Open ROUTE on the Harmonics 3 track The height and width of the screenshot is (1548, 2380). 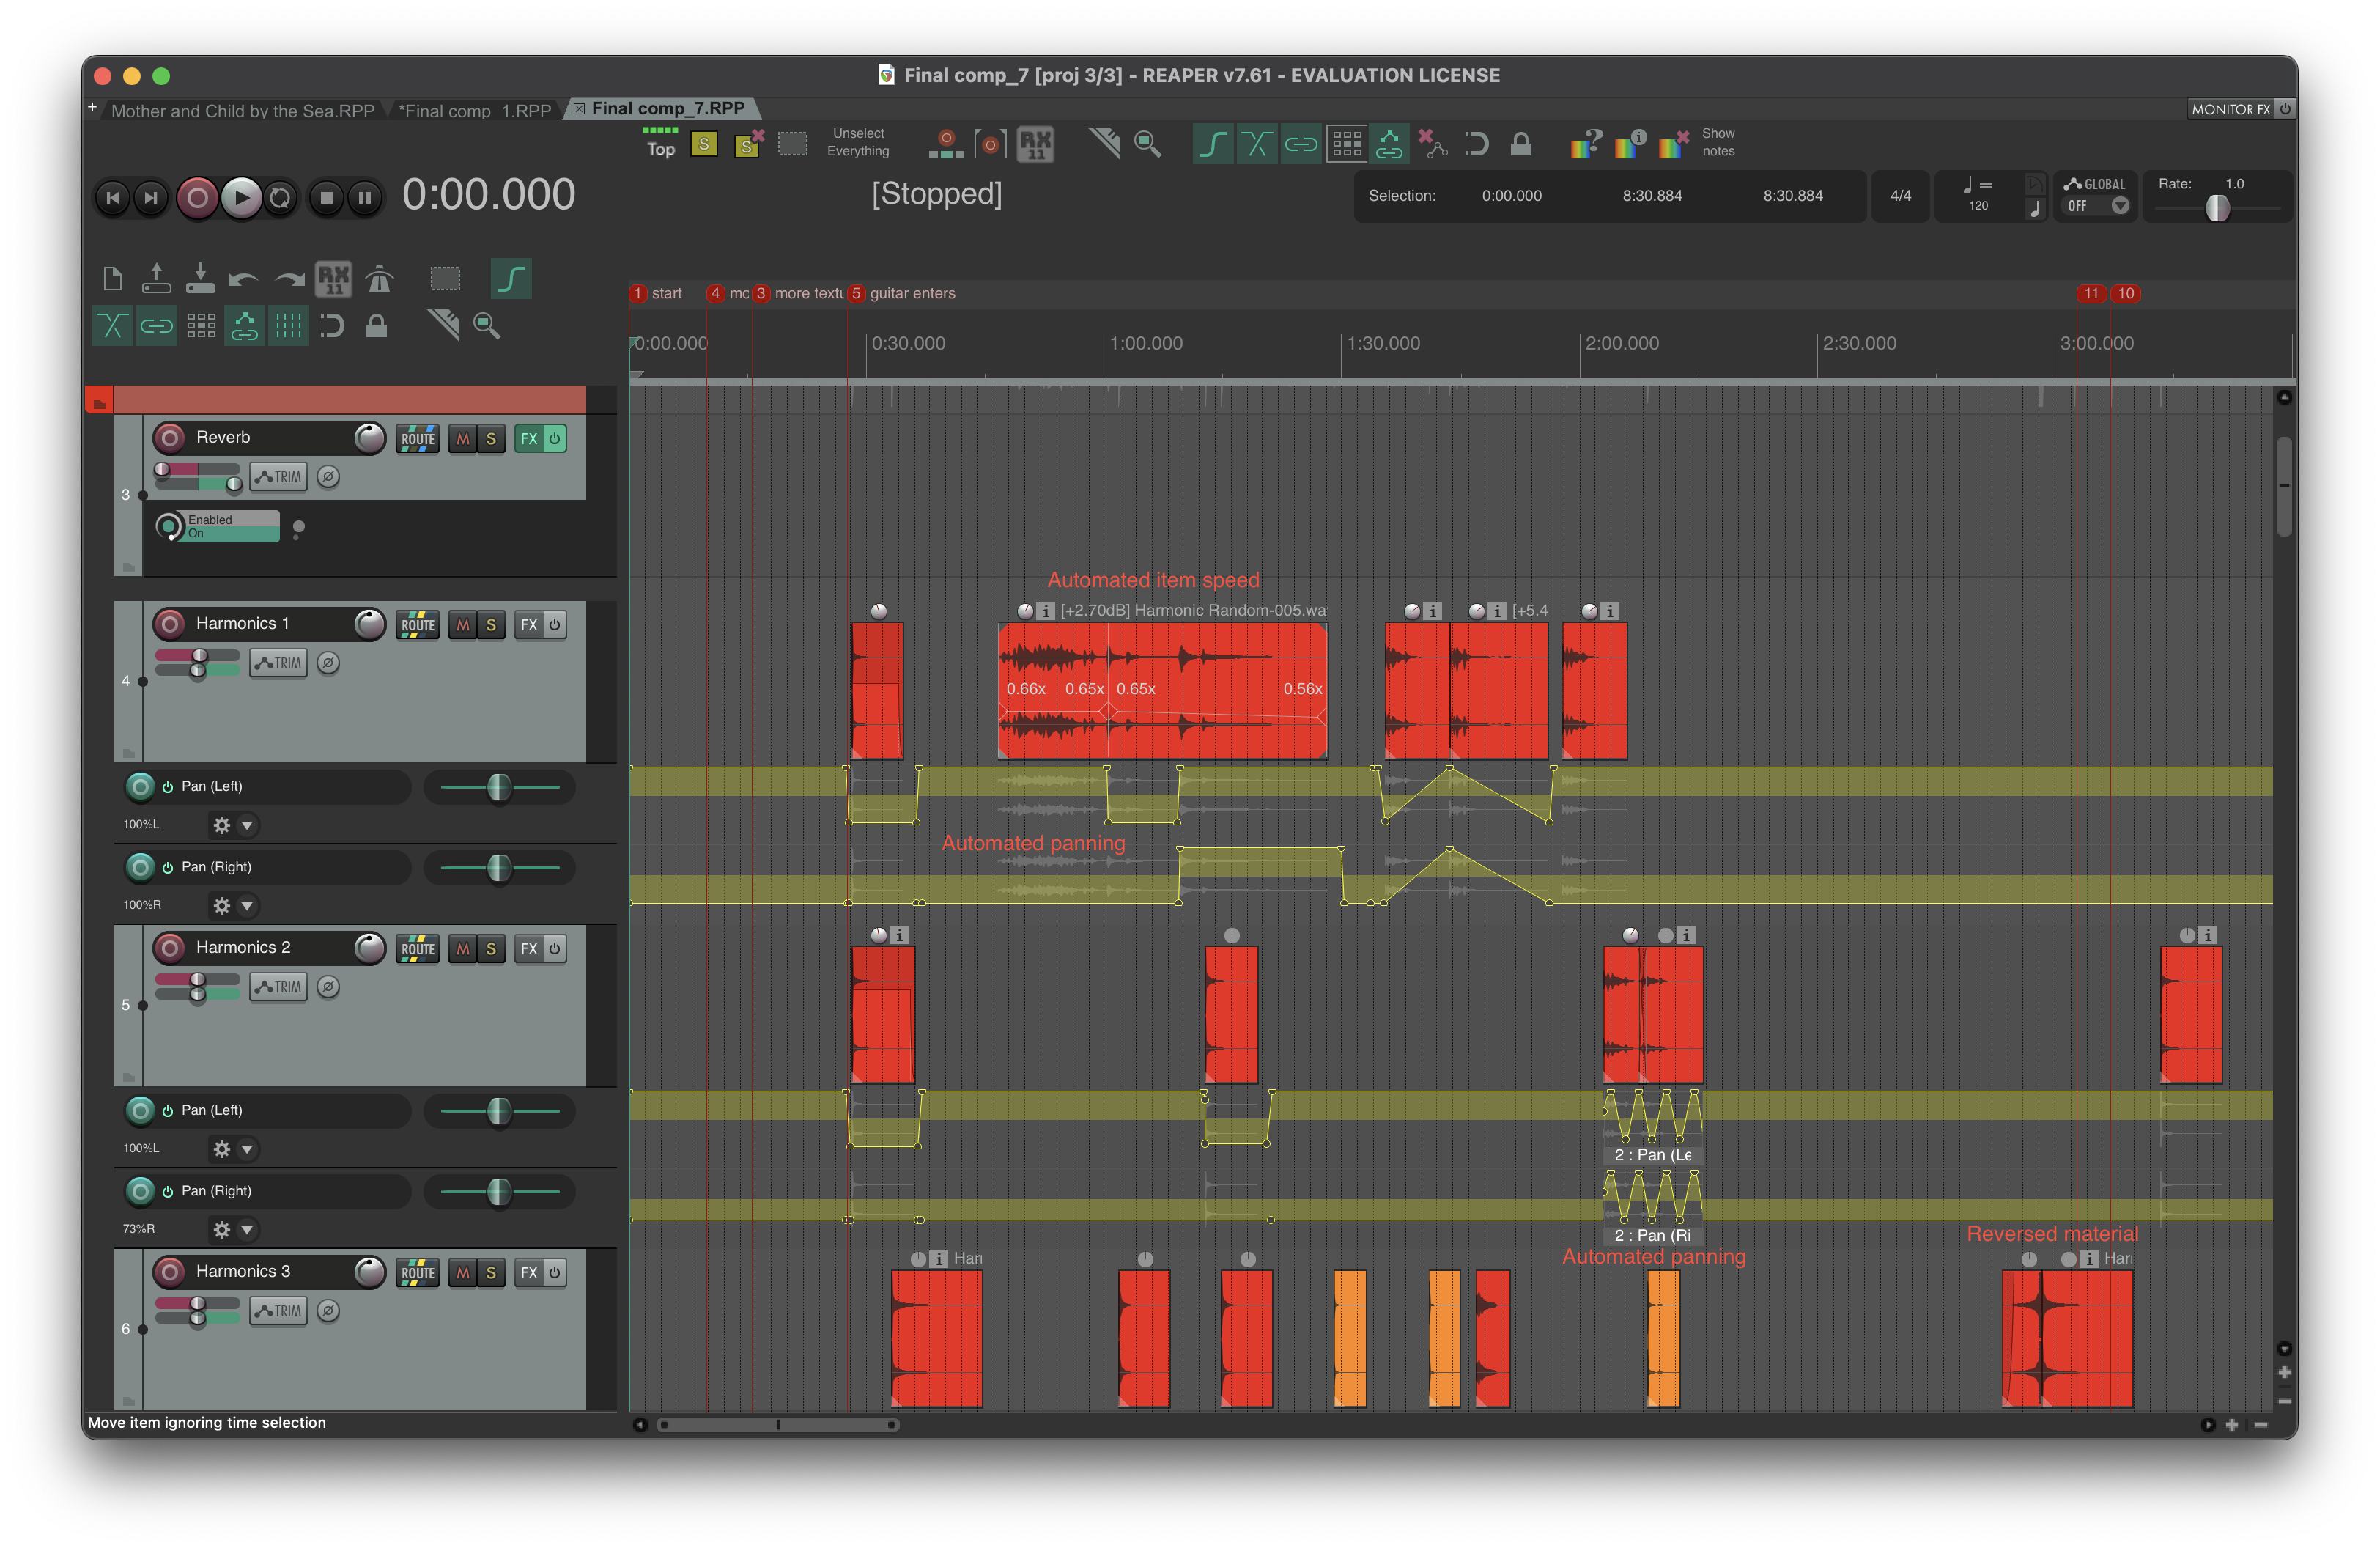[x=417, y=1273]
